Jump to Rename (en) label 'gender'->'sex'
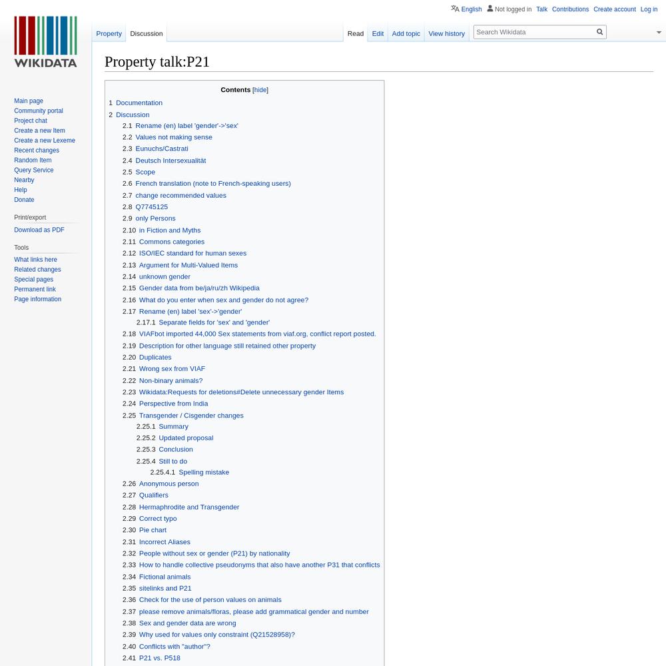 coord(186,126)
